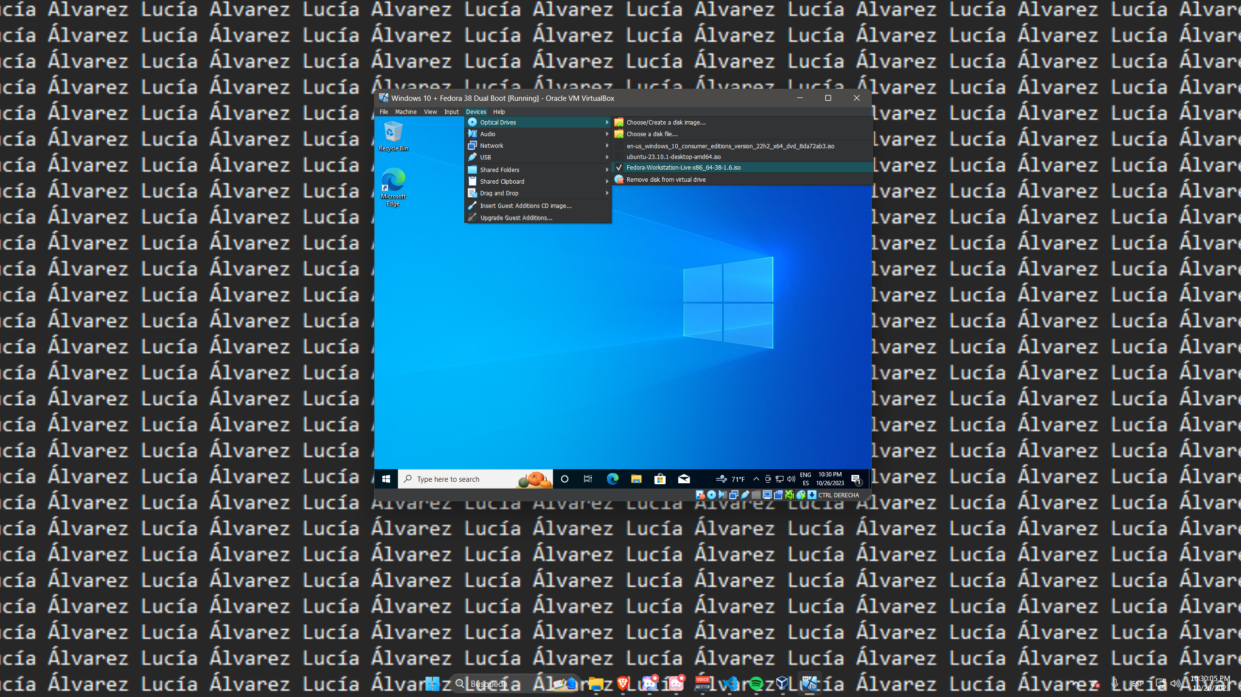The height and width of the screenshot is (697, 1241).
Task: Click the hard disk activity status icon
Action: pyautogui.click(x=700, y=495)
